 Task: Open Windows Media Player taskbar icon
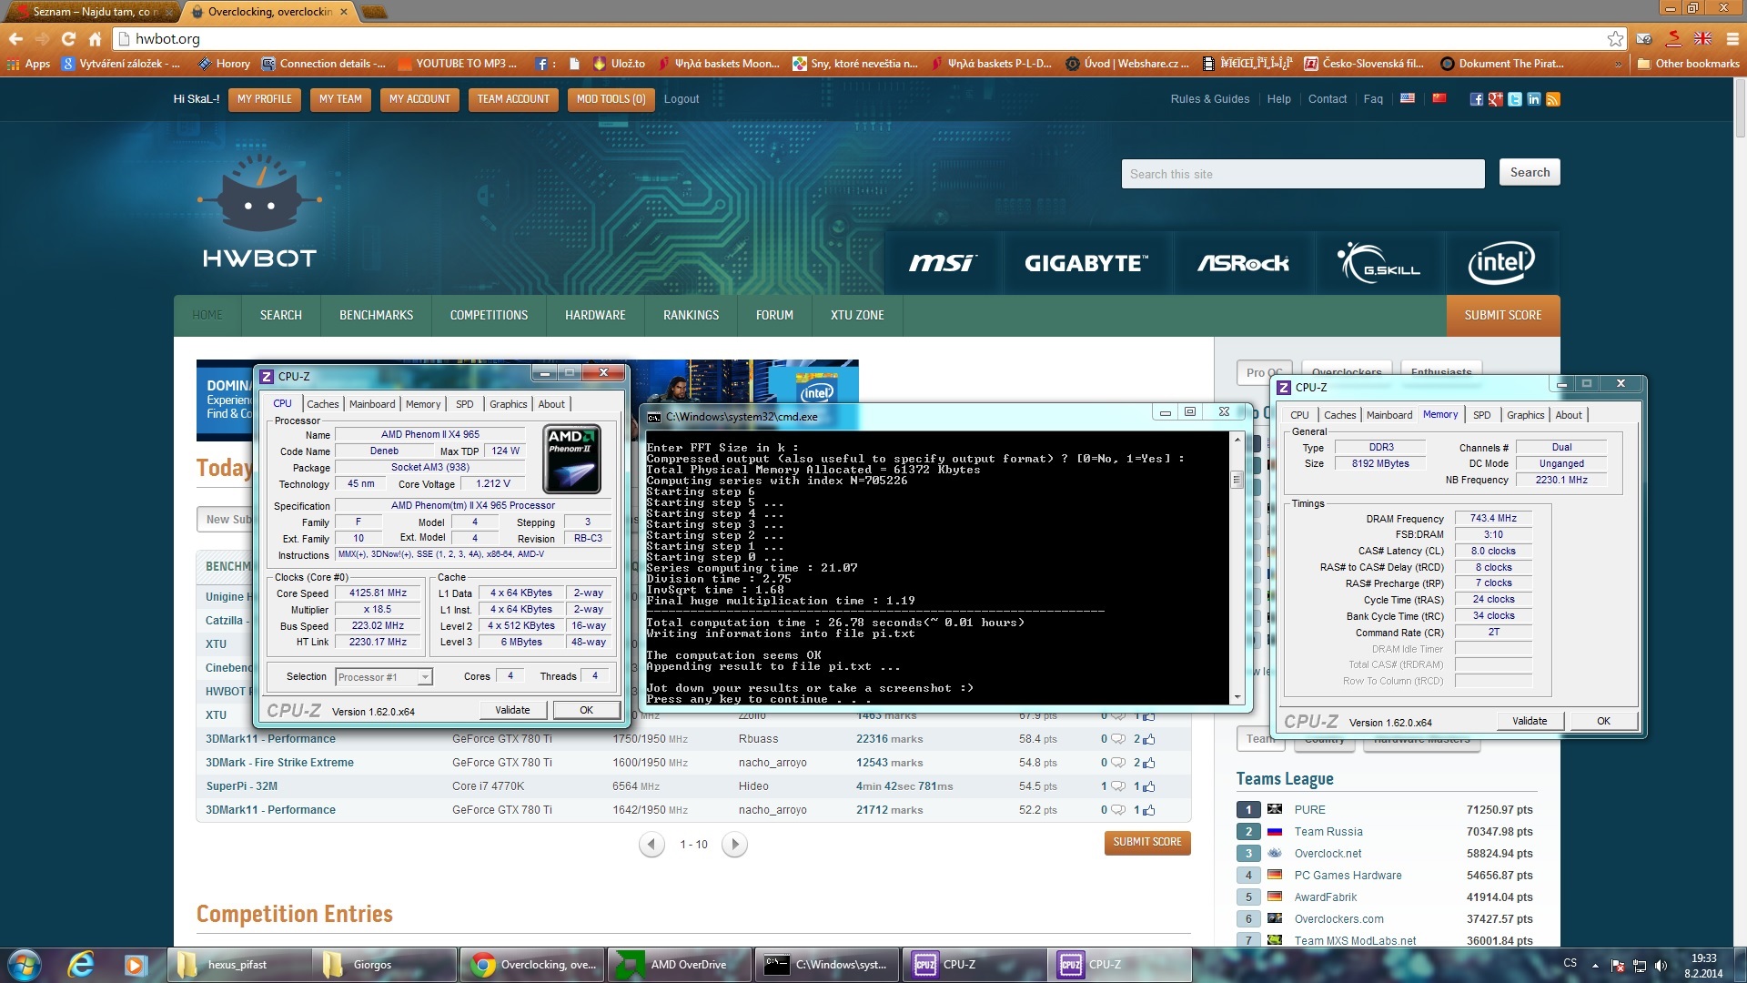pos(136,965)
